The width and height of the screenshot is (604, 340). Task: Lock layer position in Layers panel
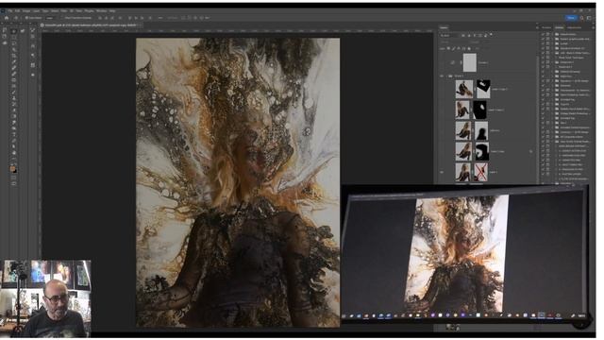(x=459, y=48)
